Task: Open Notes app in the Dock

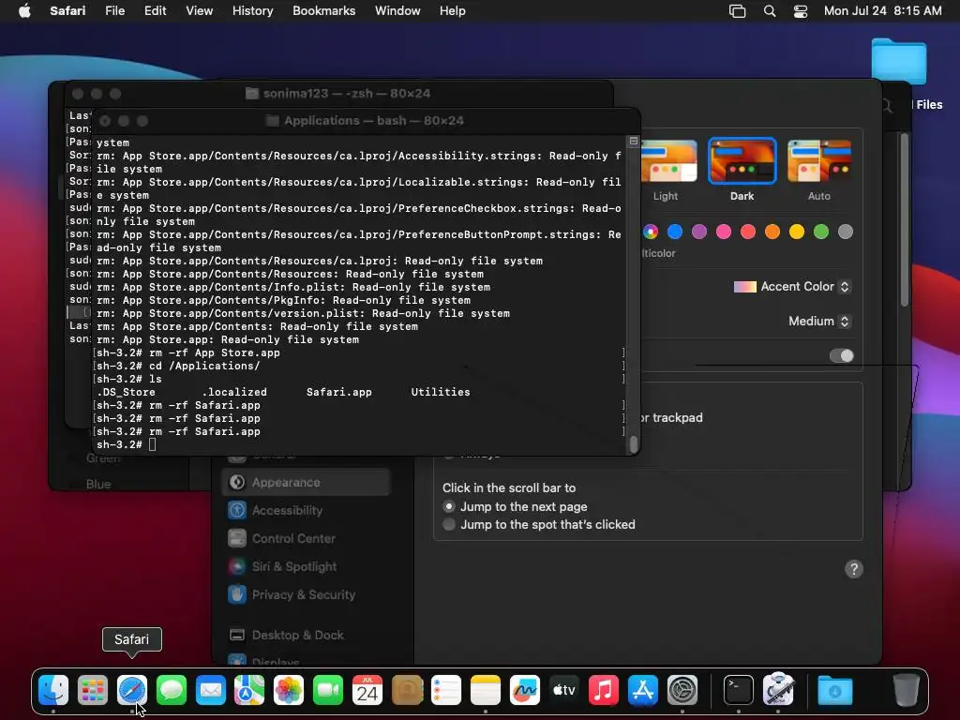Action: point(486,690)
